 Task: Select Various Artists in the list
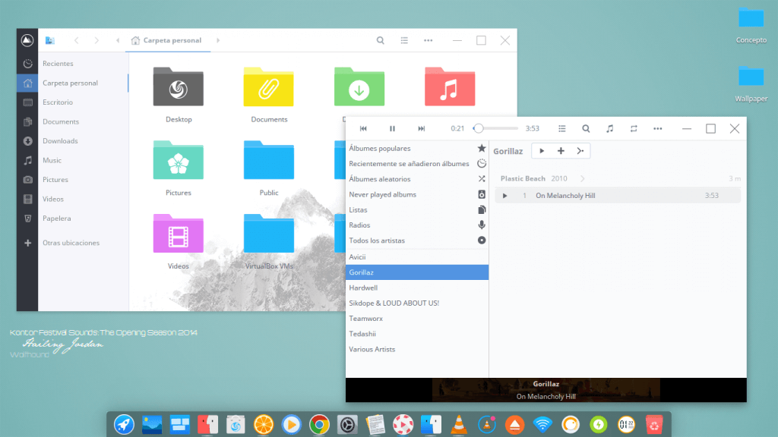[417, 349]
